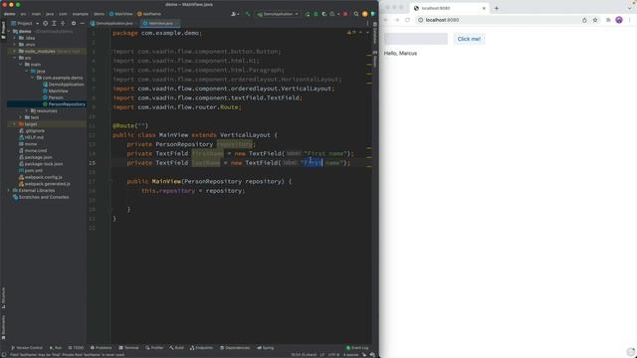Open the TODO tool window tab
Viewport: 637px width, 358px height.
pyautogui.click(x=76, y=348)
